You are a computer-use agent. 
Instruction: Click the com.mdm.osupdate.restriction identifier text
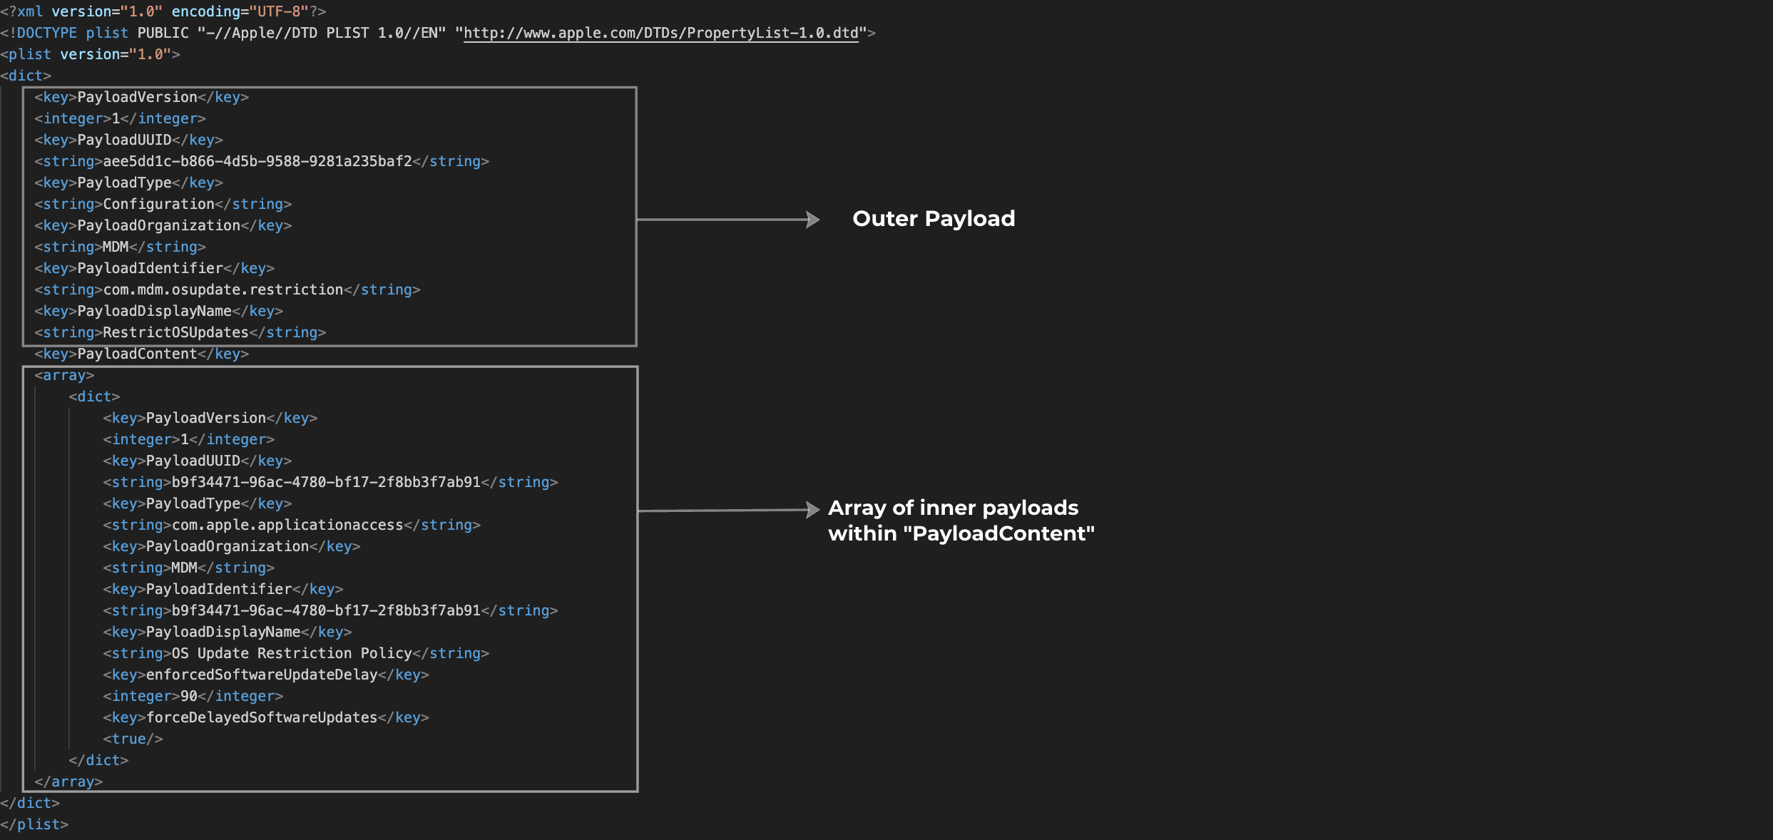[223, 290]
